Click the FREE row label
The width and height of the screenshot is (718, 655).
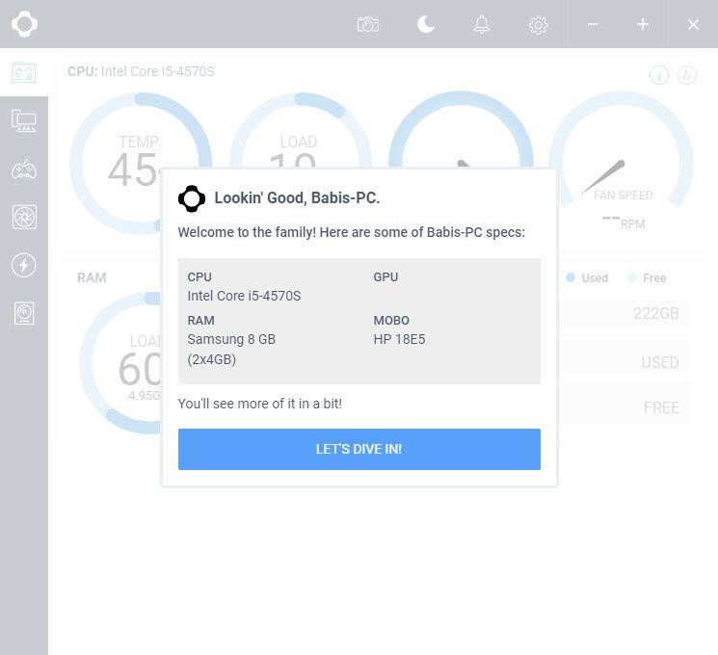pos(661,407)
